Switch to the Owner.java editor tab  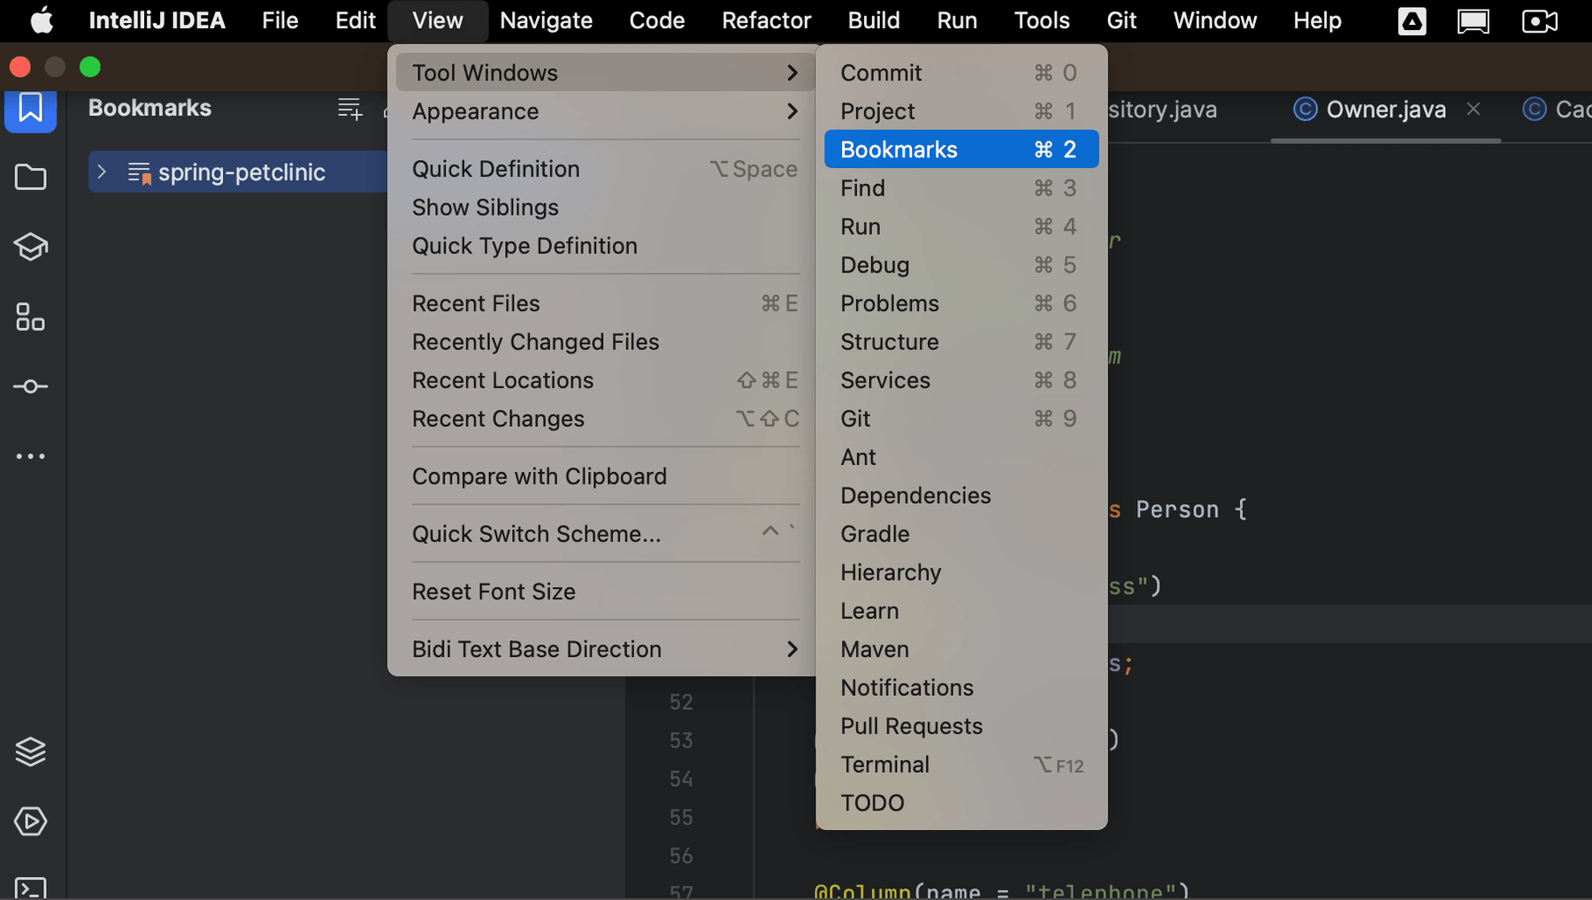[x=1385, y=109]
